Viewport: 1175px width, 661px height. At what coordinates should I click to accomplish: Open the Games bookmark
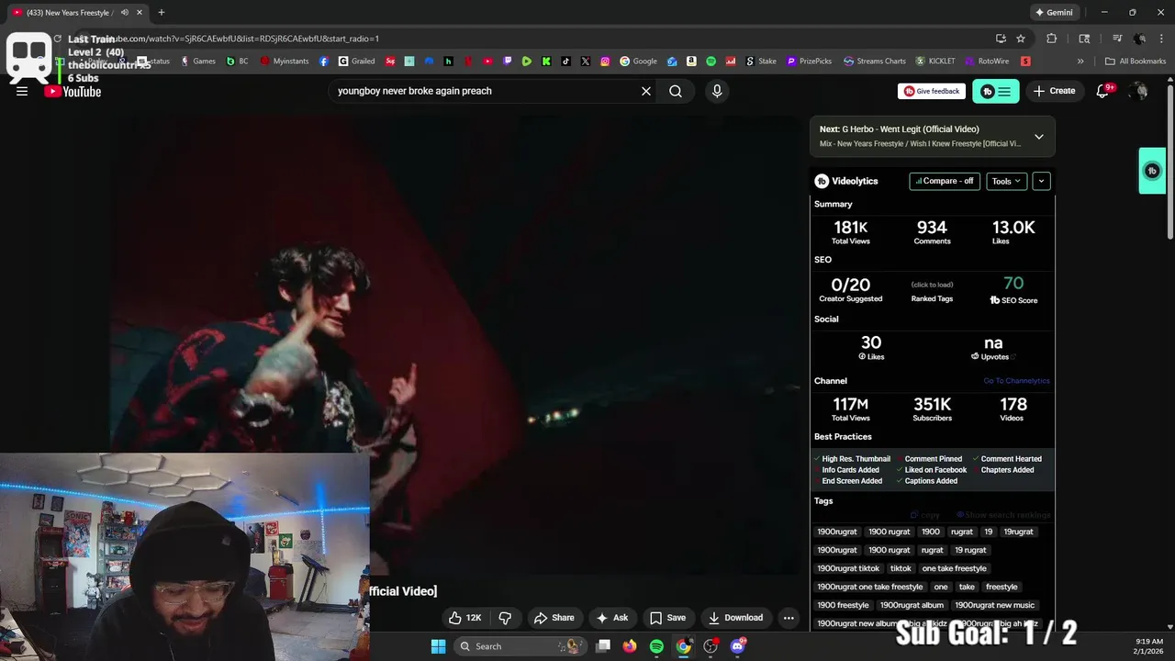197,62
